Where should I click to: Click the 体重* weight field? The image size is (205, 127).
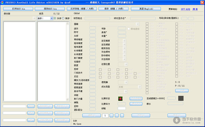click(x=122, y=36)
